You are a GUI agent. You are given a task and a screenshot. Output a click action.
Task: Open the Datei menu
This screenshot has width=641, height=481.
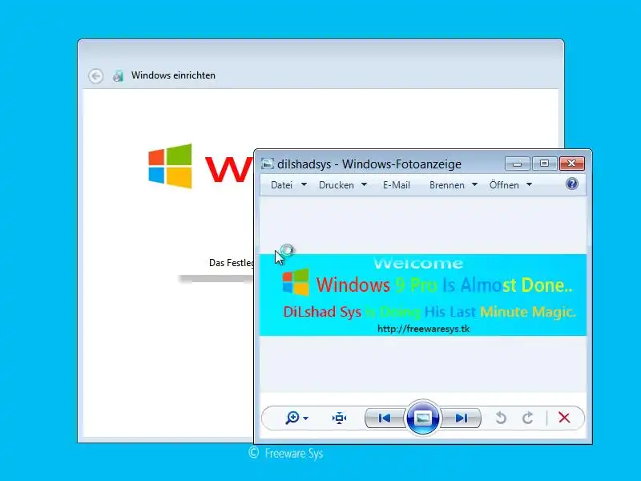tap(282, 185)
